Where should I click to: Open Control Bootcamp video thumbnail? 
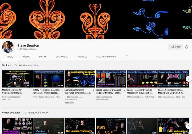(49, 126)
